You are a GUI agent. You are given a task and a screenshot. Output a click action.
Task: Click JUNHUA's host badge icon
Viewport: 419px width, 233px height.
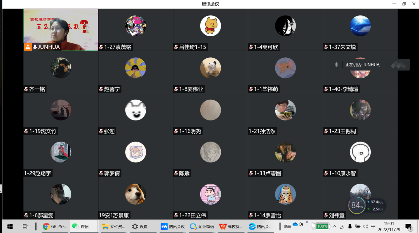[x=27, y=47]
